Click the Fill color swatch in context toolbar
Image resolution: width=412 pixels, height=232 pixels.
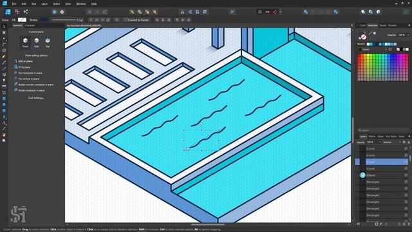tap(22, 20)
